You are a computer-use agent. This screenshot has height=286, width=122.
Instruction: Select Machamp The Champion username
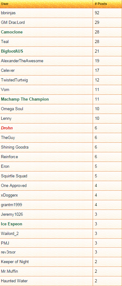tap(25, 99)
